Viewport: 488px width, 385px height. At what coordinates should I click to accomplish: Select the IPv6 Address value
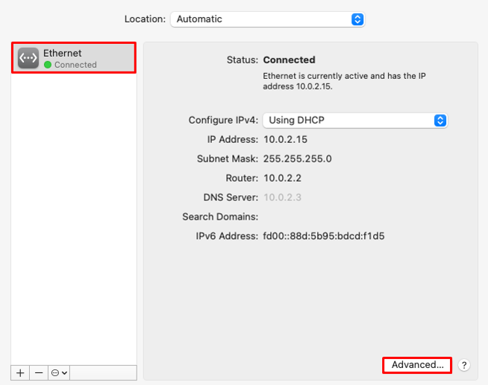pyautogui.click(x=324, y=236)
